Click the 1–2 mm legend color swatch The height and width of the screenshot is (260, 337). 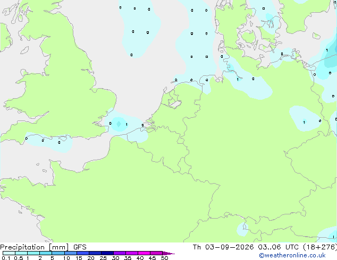[x=33, y=253]
